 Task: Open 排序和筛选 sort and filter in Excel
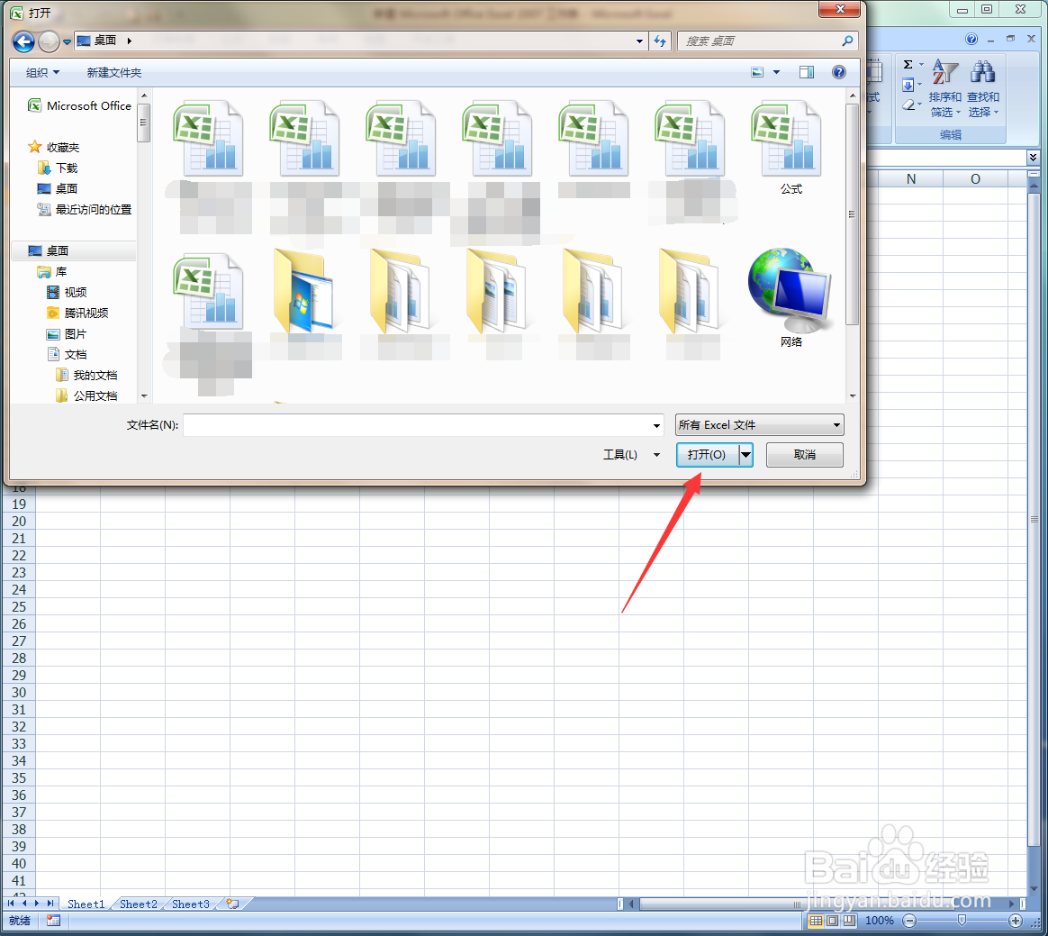pyautogui.click(x=945, y=87)
